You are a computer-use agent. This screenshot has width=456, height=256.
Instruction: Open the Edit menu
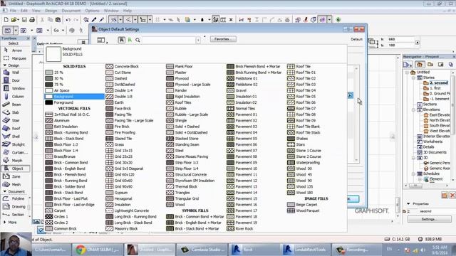point(24,11)
